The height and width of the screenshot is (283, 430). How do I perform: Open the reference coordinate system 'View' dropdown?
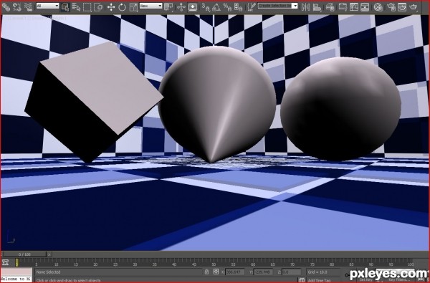[x=150, y=6]
